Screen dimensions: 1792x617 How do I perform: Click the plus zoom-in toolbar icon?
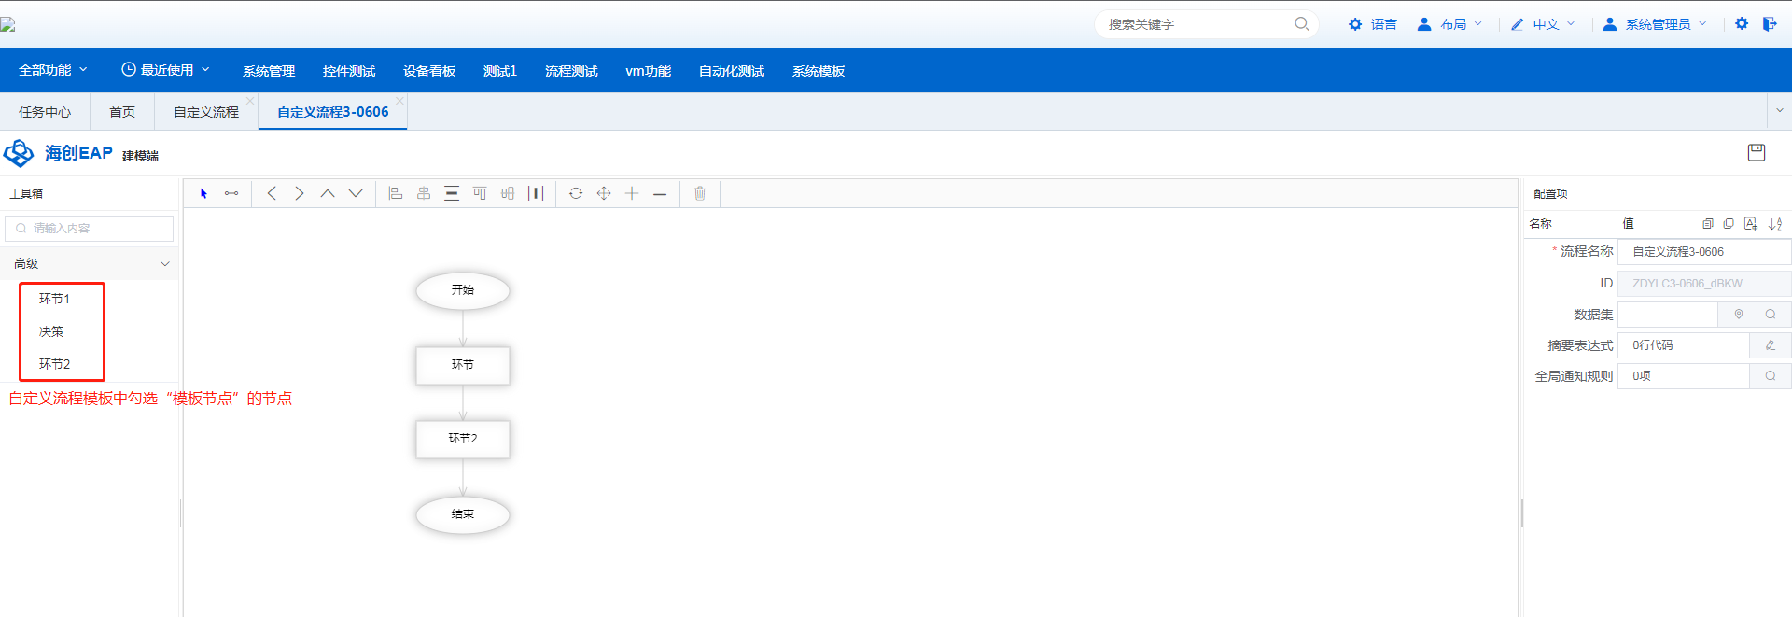click(x=632, y=193)
